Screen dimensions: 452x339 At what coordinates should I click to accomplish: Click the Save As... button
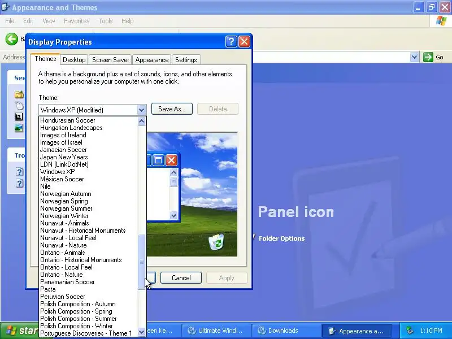172,109
